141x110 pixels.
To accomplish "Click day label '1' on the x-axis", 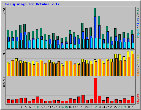I will pyautogui.click(x=9, y=107).
